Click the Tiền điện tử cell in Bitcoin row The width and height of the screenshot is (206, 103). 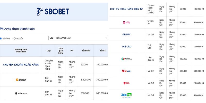(x=48, y=80)
